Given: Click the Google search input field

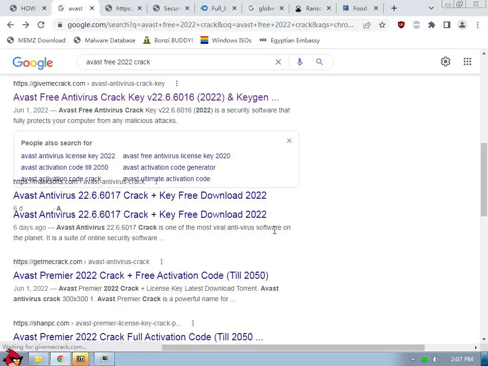Looking at the screenshot, I should tap(177, 62).
